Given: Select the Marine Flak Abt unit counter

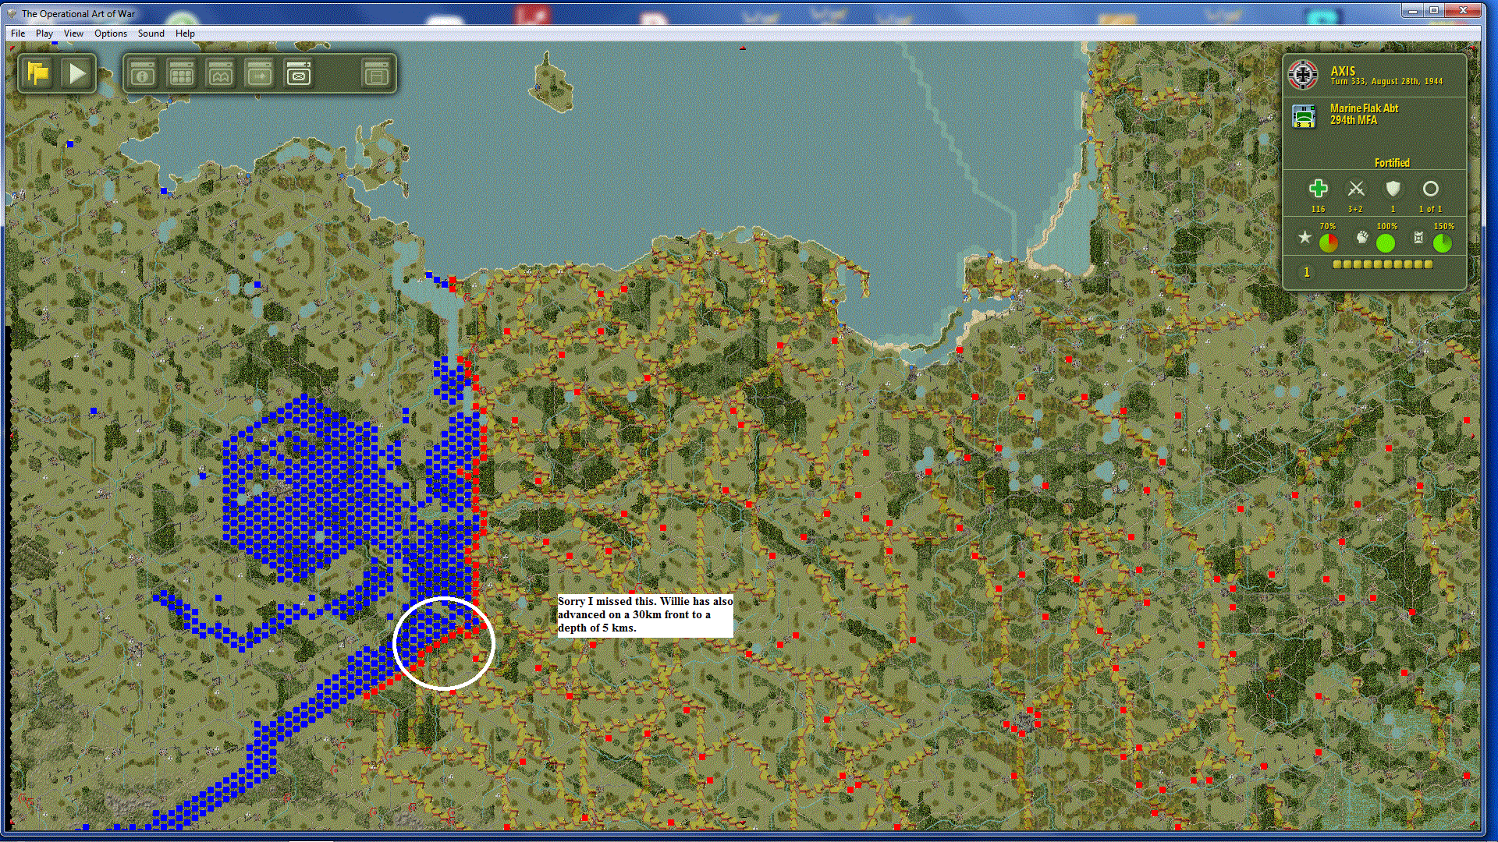Looking at the screenshot, I should tap(1304, 115).
